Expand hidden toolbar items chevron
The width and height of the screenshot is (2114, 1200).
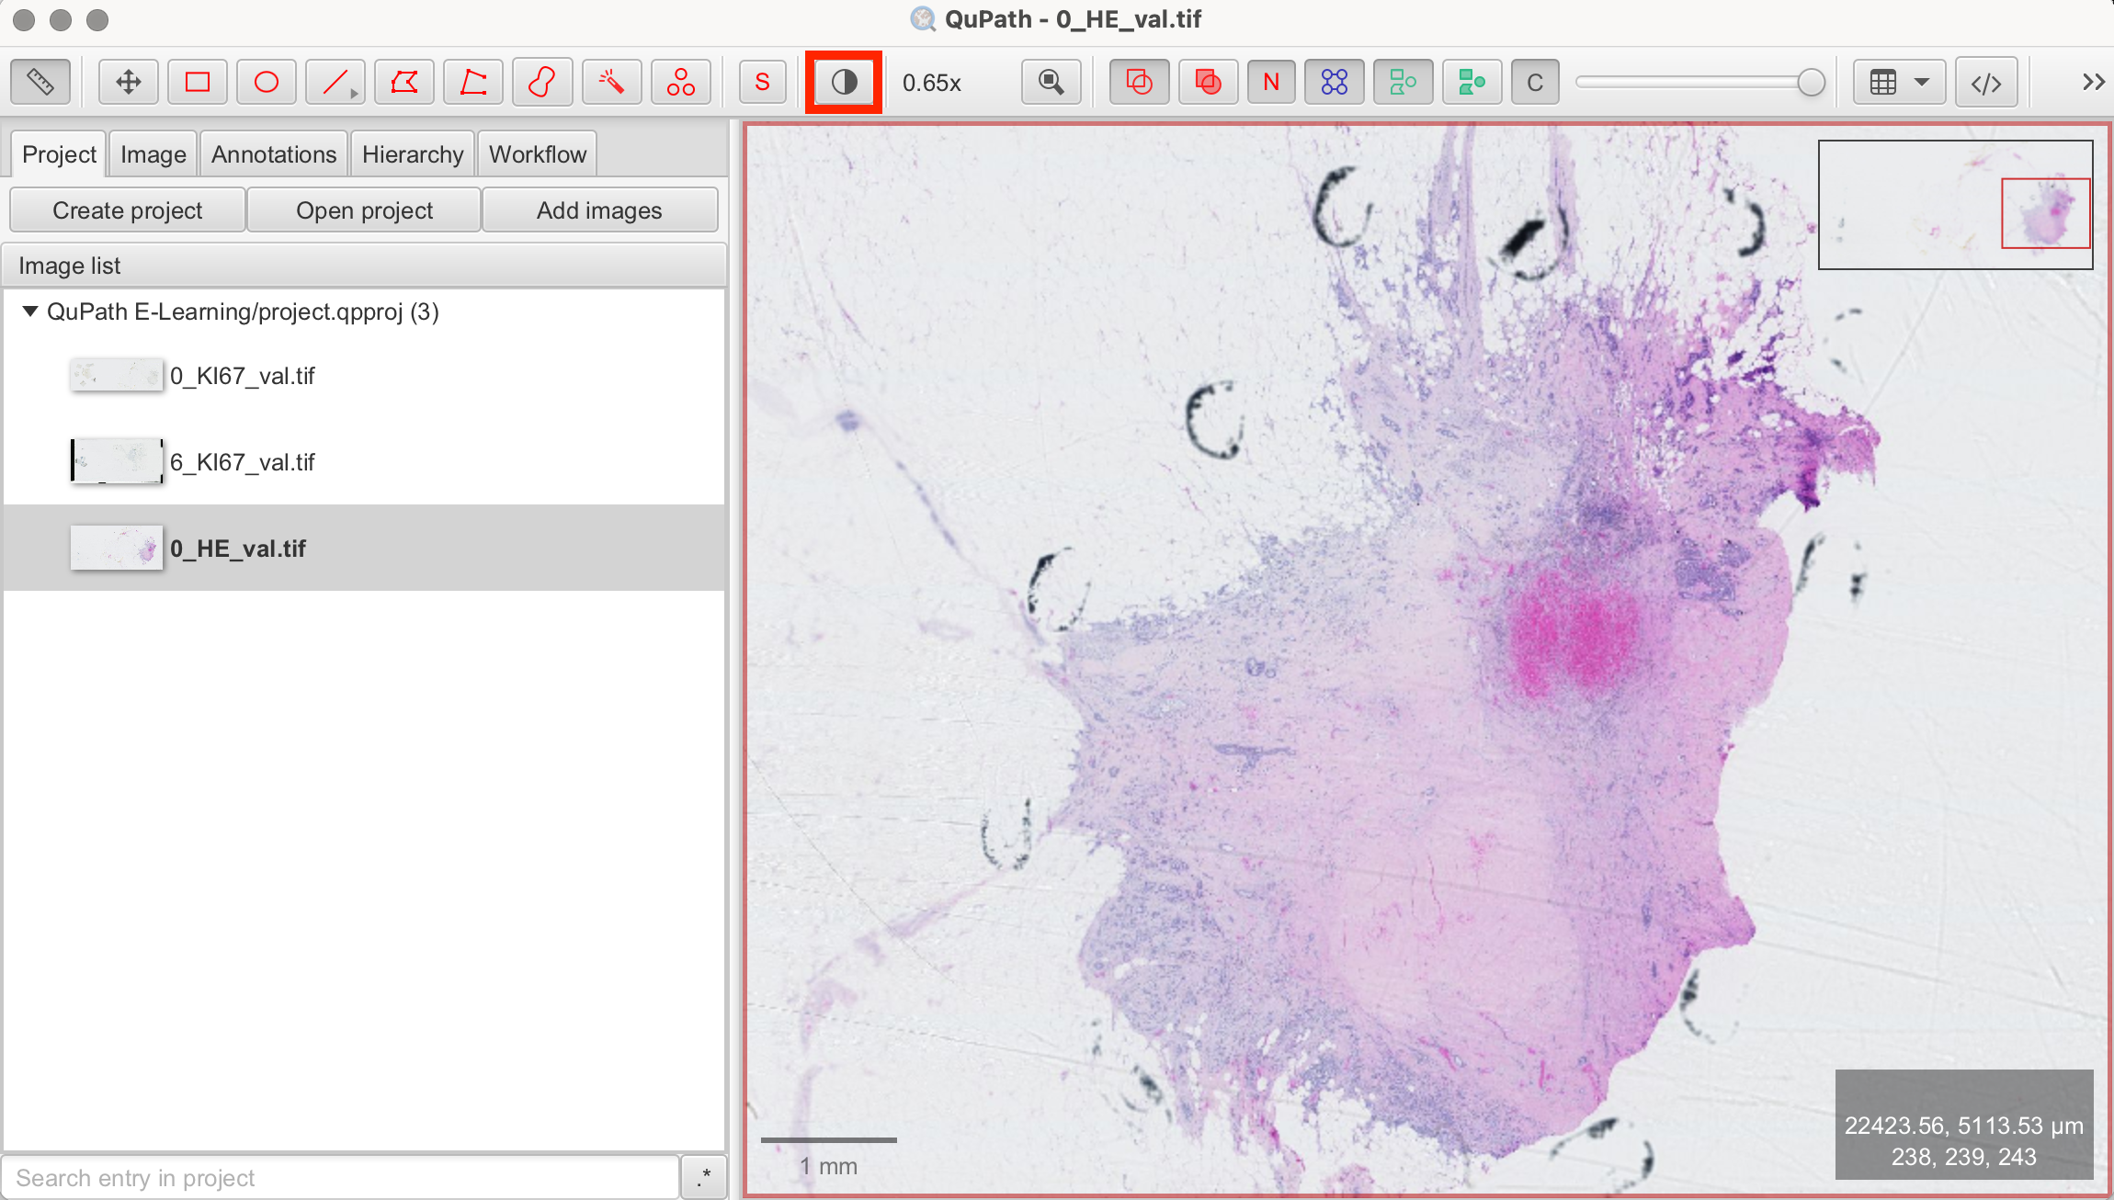(2093, 83)
